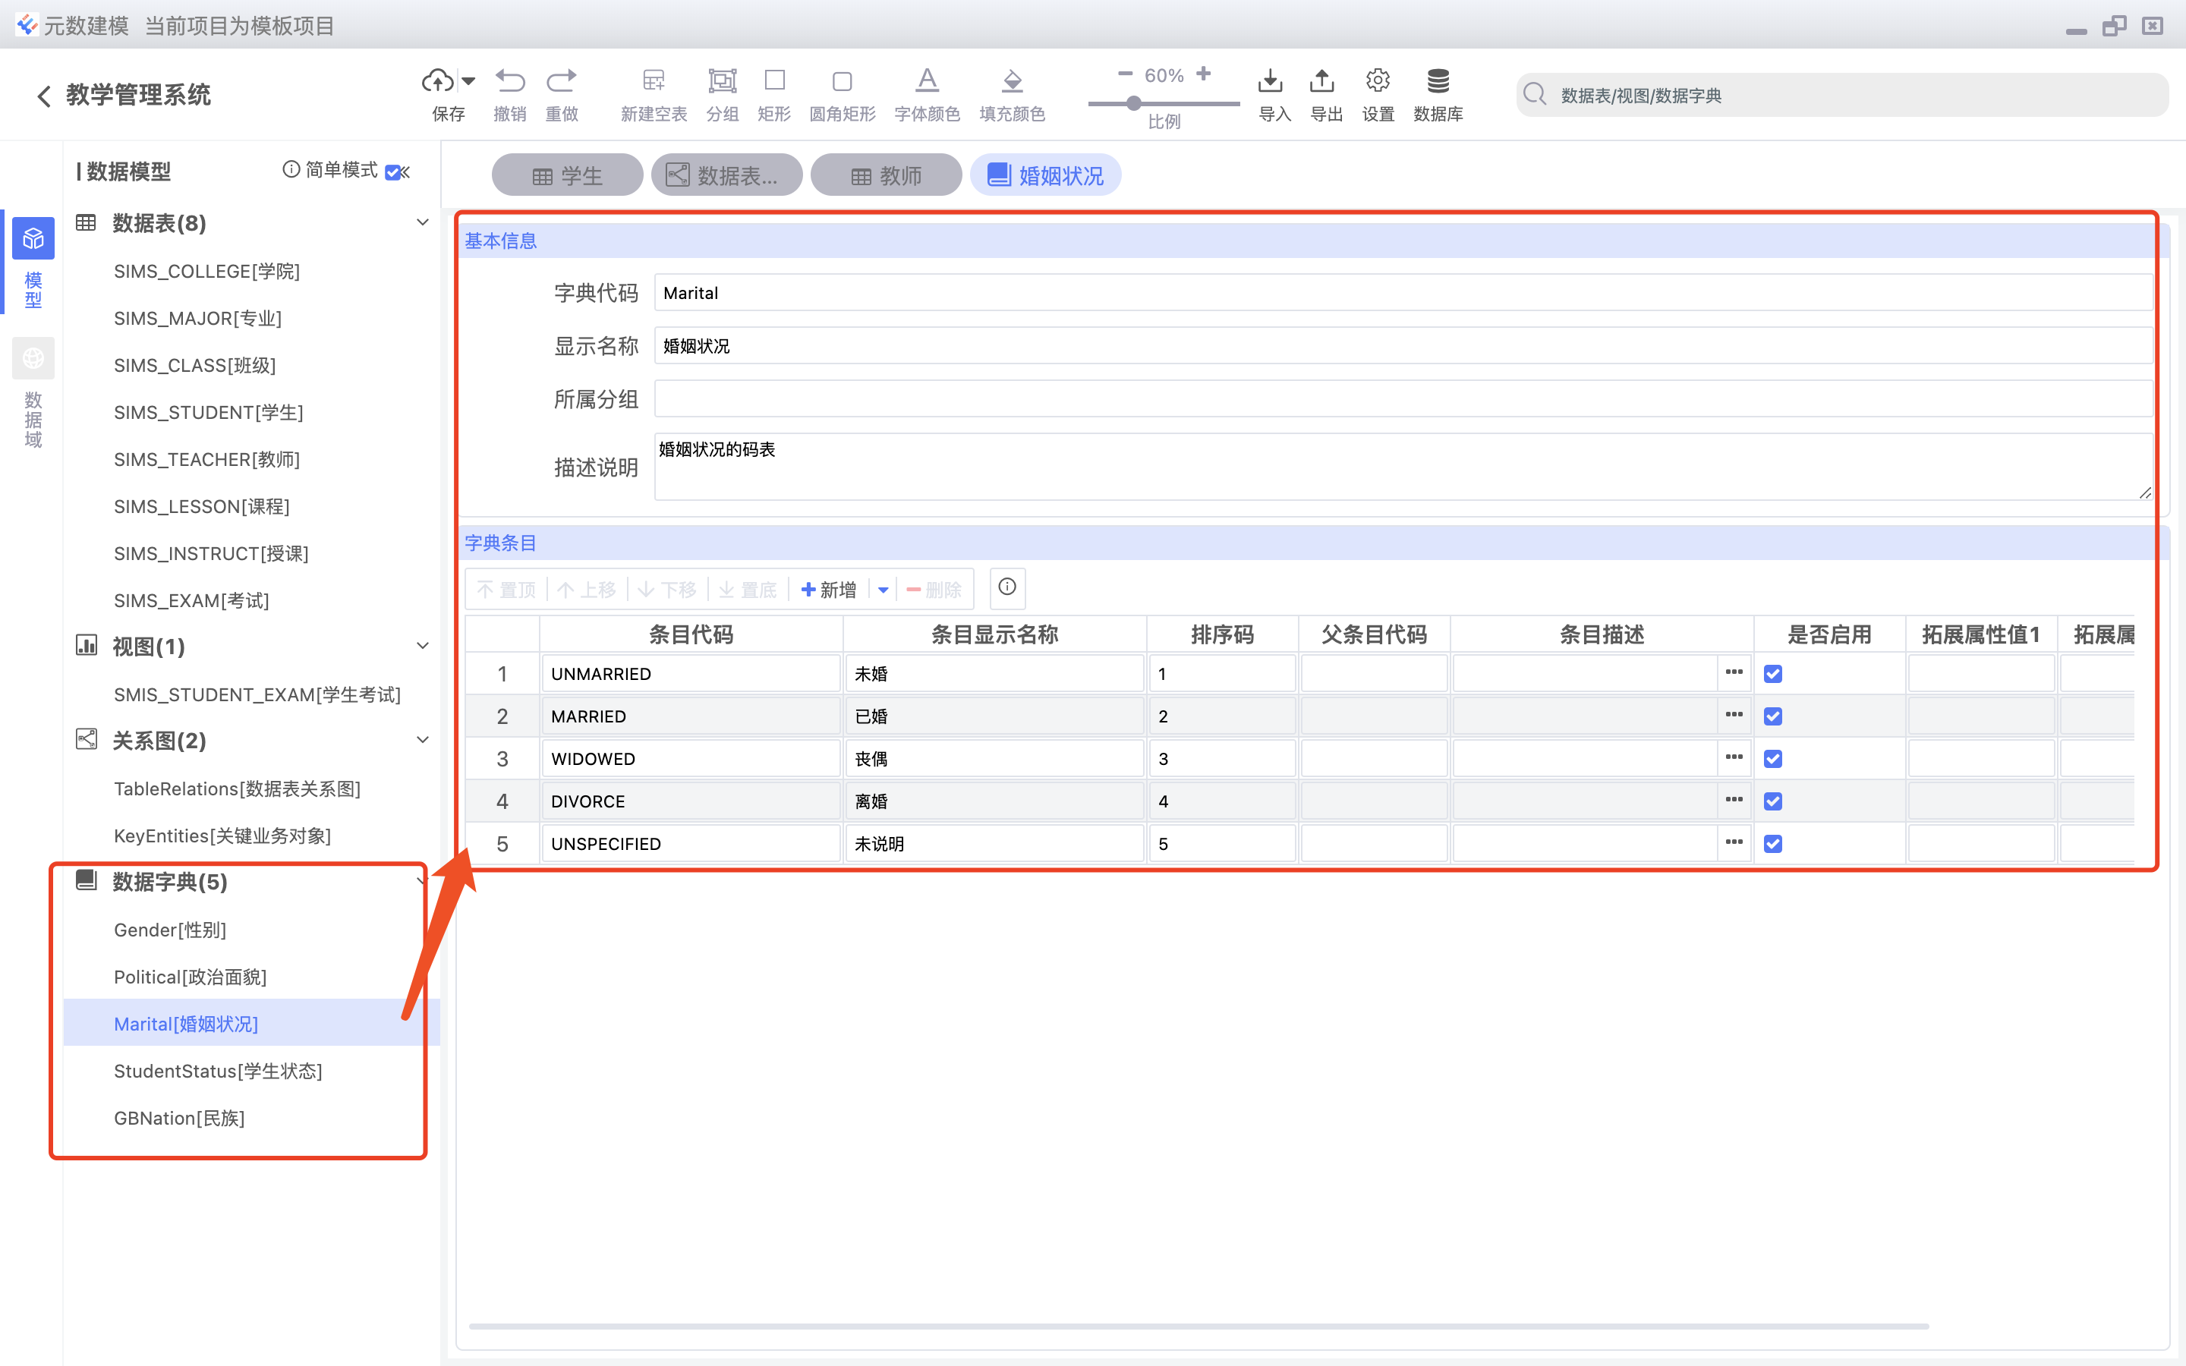This screenshot has height=1366, width=2186.
Task: Click the Export icon
Action: [x=1321, y=81]
